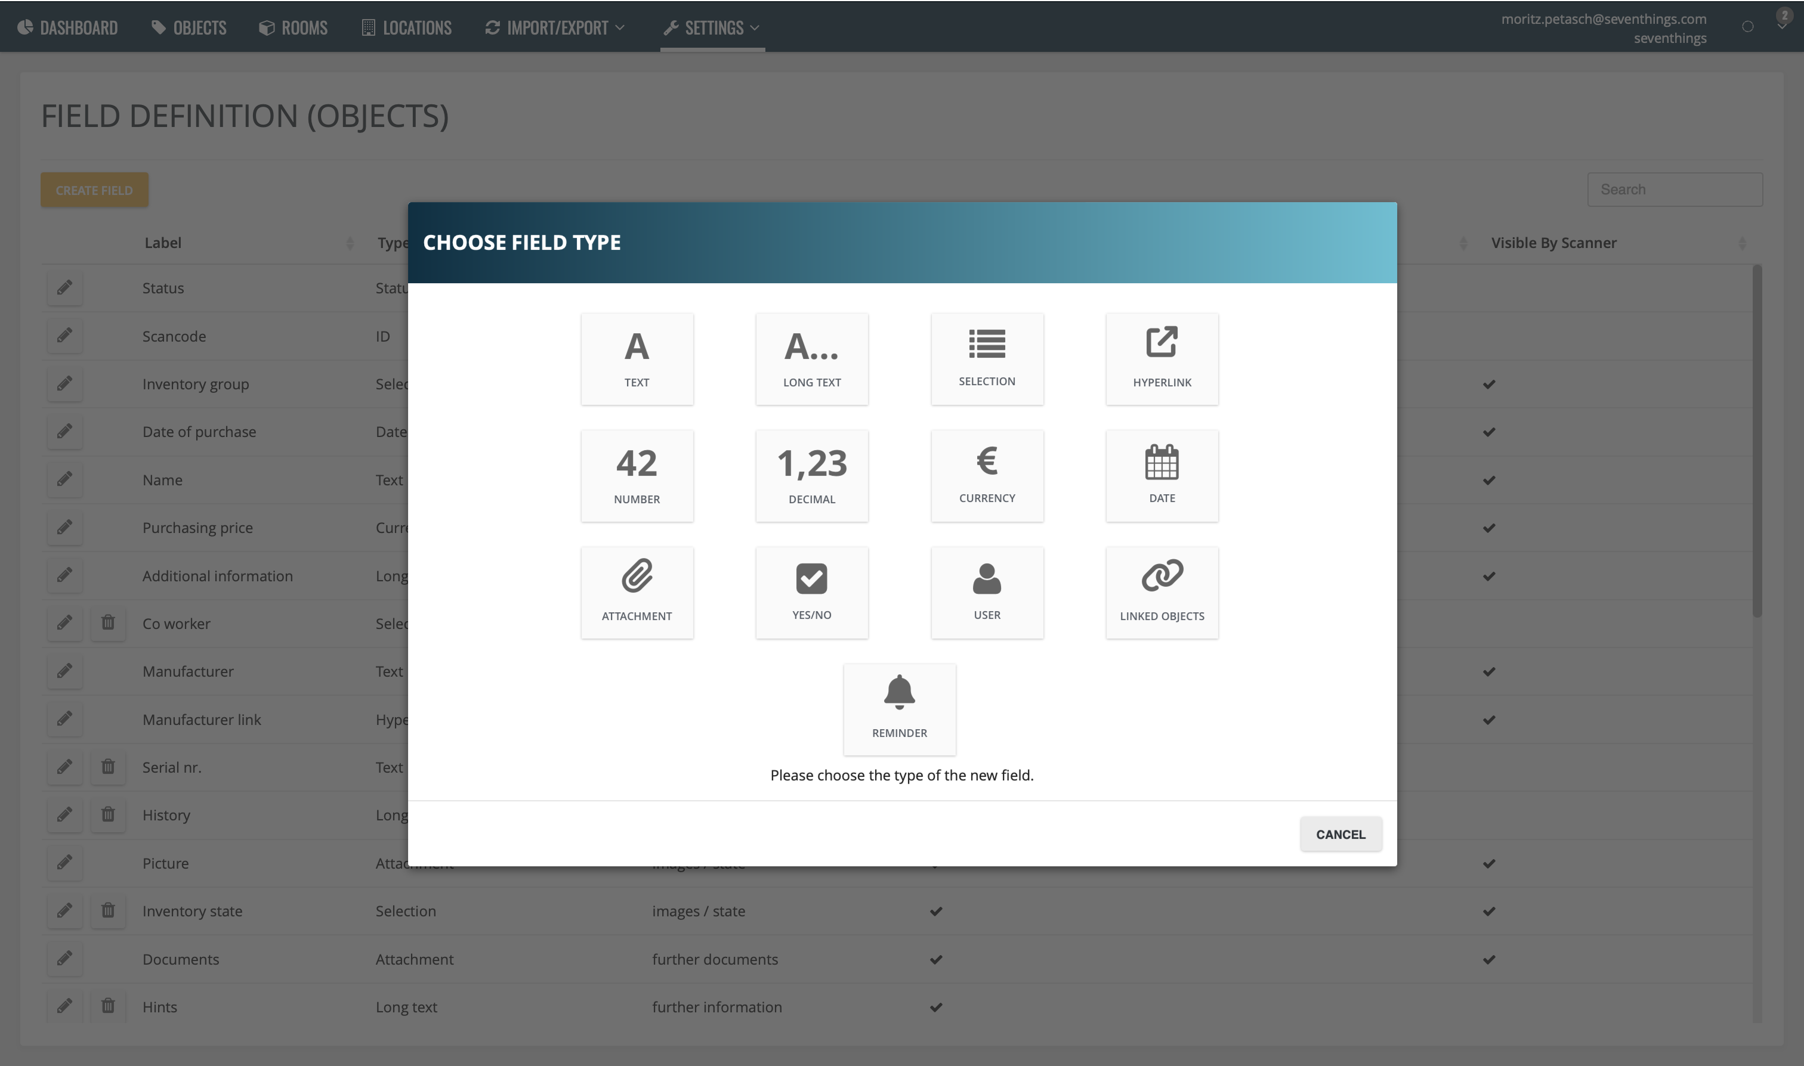The width and height of the screenshot is (1804, 1066).
Task: Choose the Text field type
Action: pos(637,358)
